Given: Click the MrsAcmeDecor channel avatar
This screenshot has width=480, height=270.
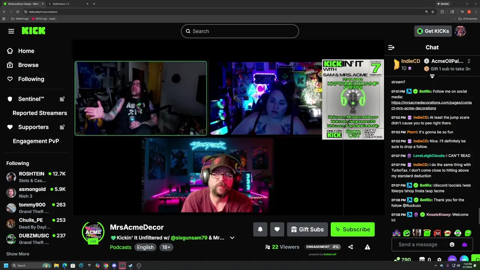Looking at the screenshot, I should (93, 232).
